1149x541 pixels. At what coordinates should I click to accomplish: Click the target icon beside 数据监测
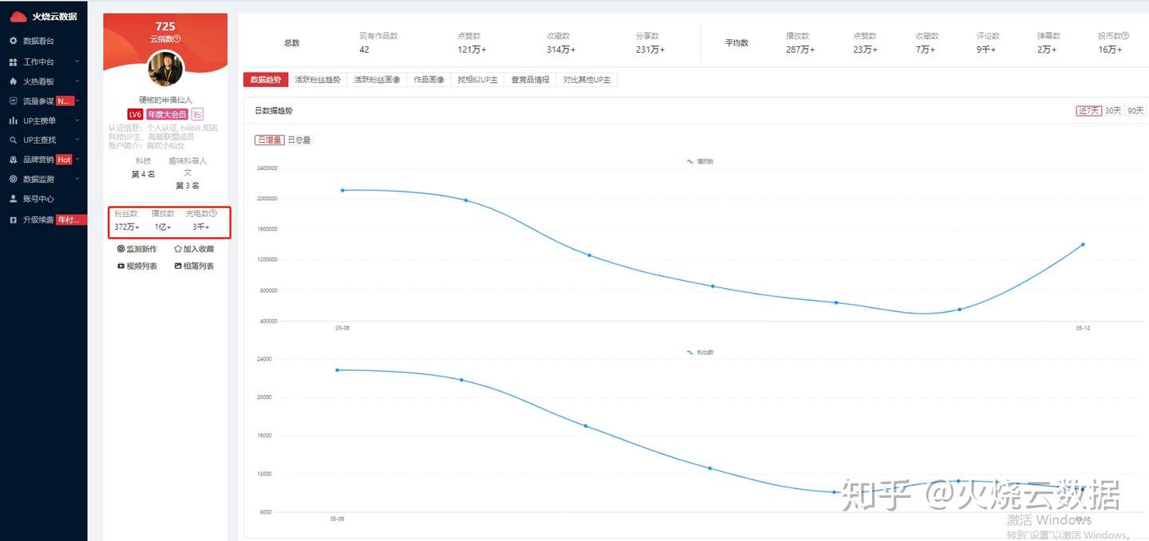(x=13, y=180)
